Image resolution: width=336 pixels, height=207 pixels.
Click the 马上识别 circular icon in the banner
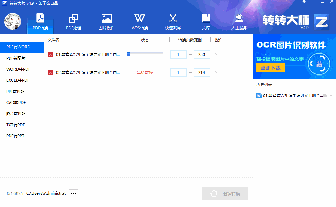pyautogui.click(x=319, y=64)
